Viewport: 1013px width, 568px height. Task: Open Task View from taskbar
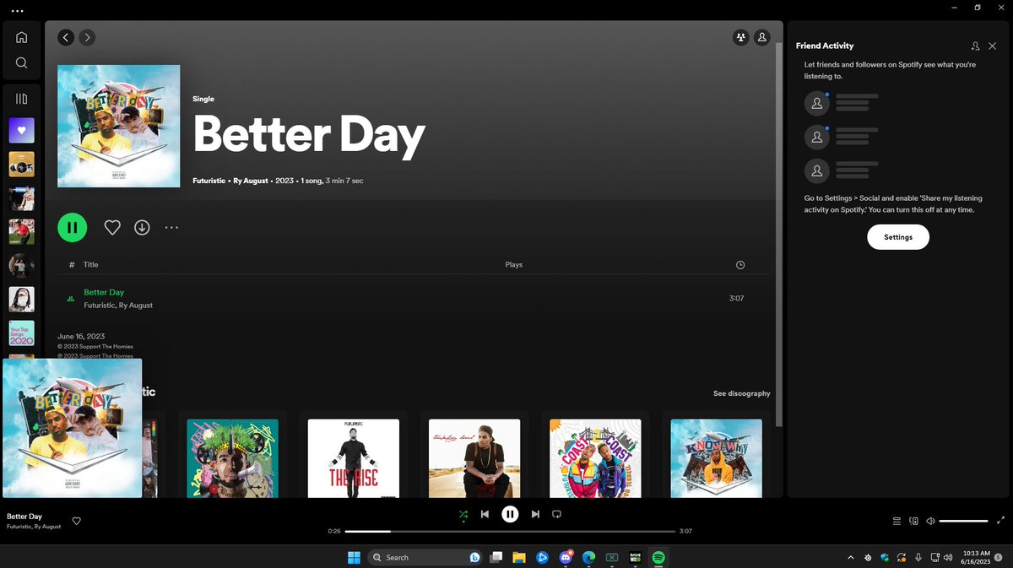coord(496,557)
